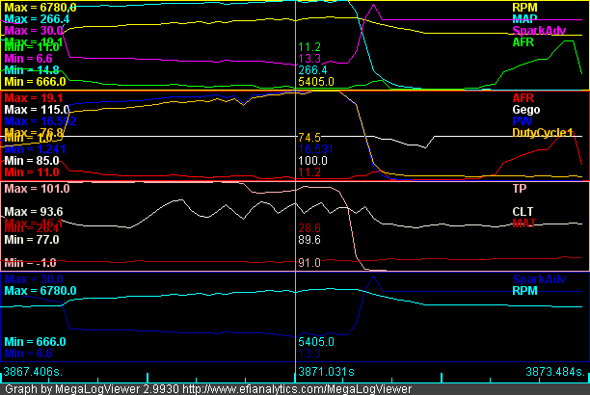Click the cyan RPM label in bottom graph
Image resolution: width=590 pixels, height=395 pixels.
point(523,290)
